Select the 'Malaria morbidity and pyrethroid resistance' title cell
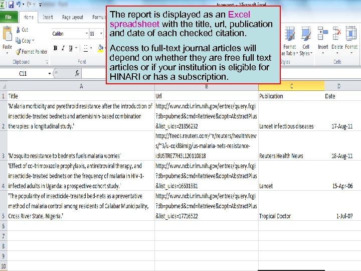 [x=81, y=116]
